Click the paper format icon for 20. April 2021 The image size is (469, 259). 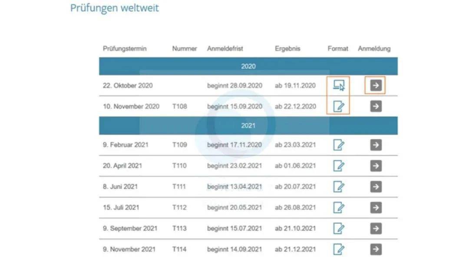pyautogui.click(x=338, y=166)
